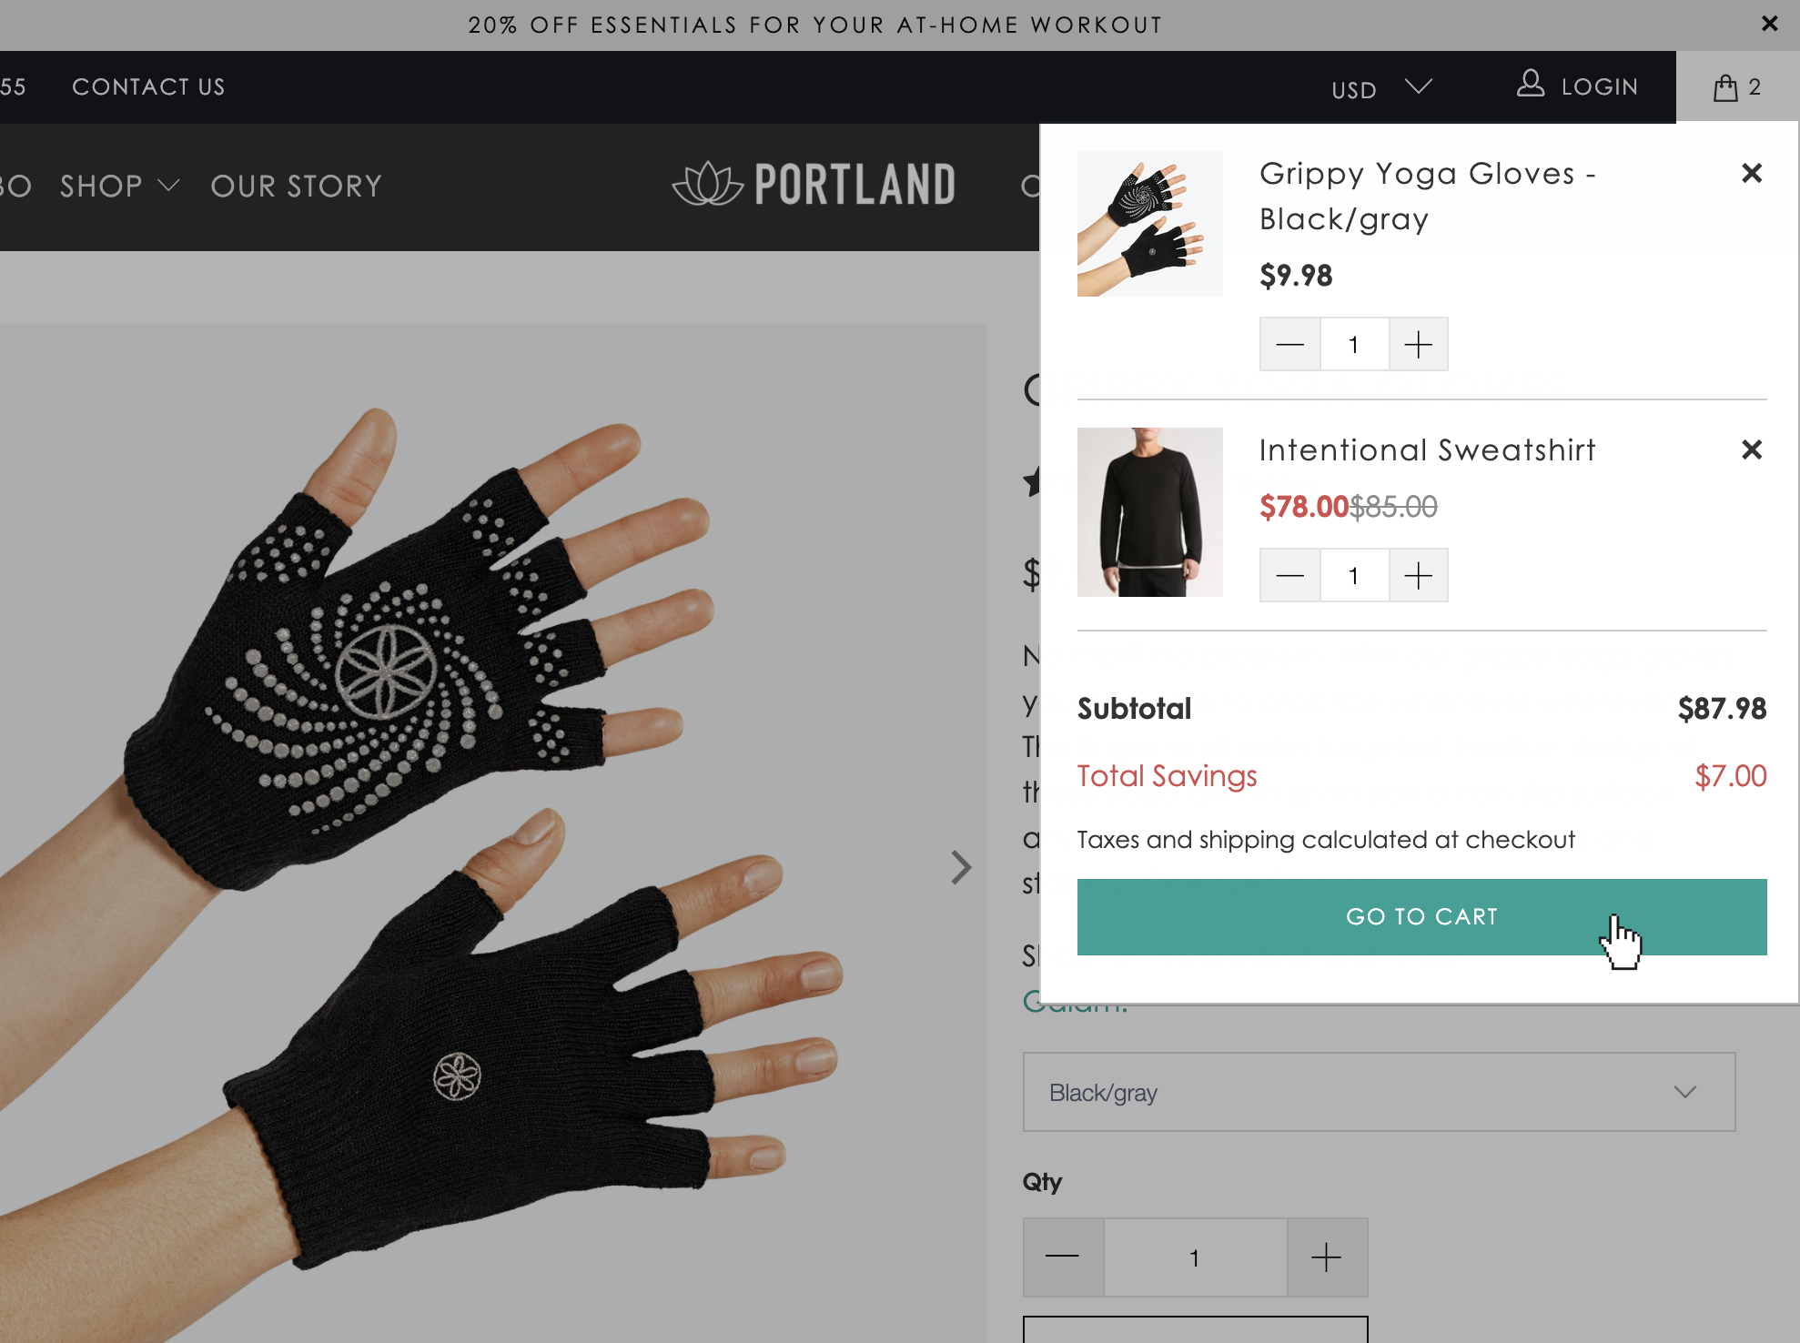Click the user account Login icon
The width and height of the screenshot is (1800, 1343).
(x=1531, y=85)
